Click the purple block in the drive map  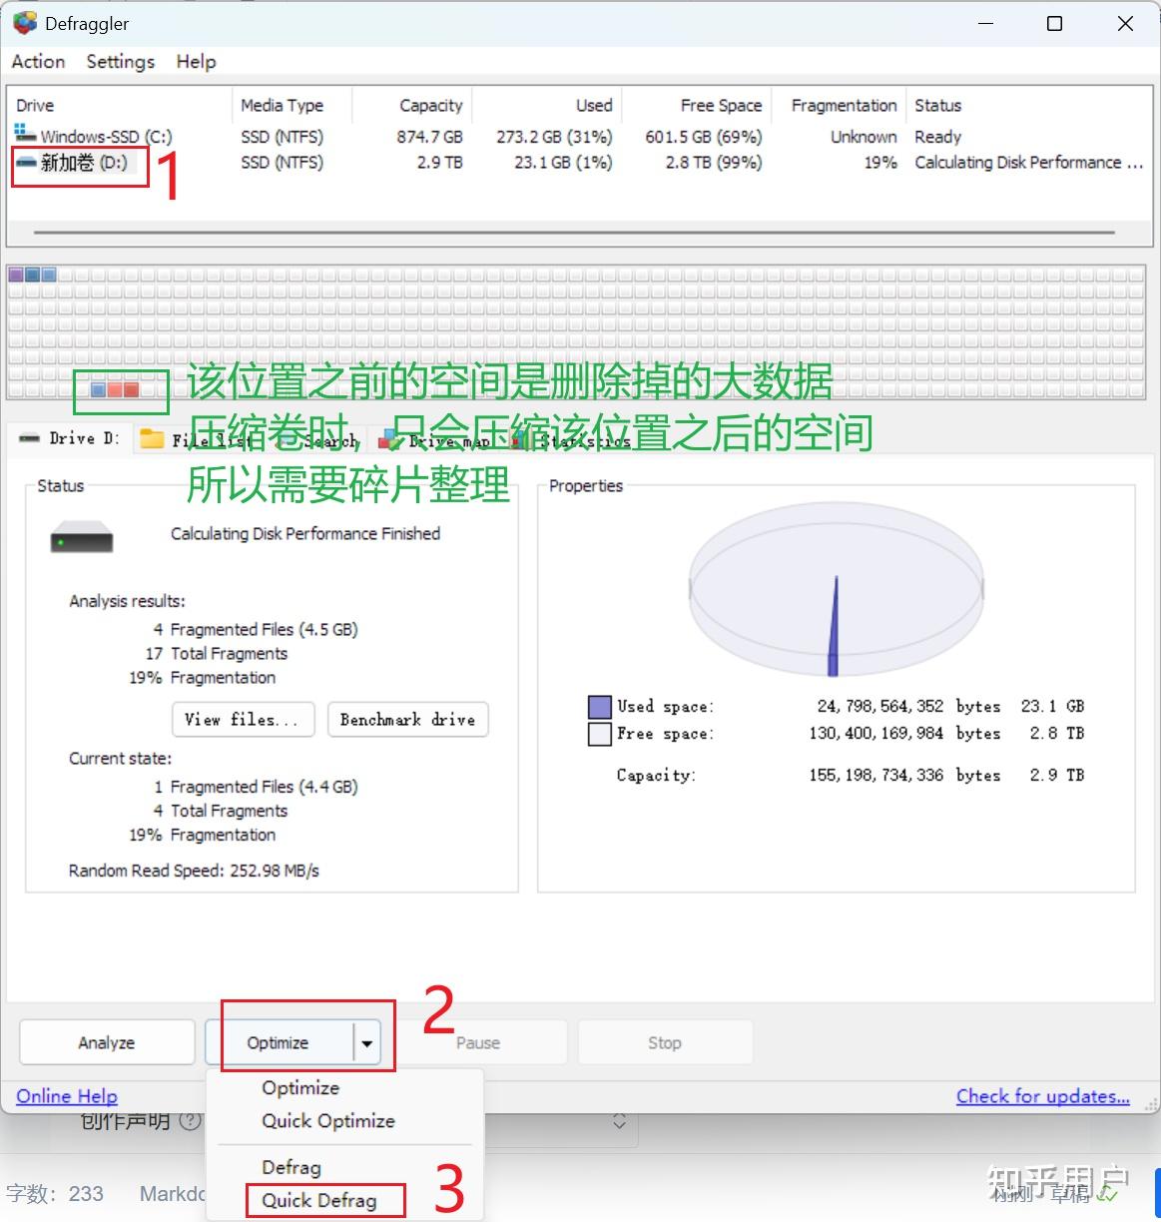(x=16, y=275)
